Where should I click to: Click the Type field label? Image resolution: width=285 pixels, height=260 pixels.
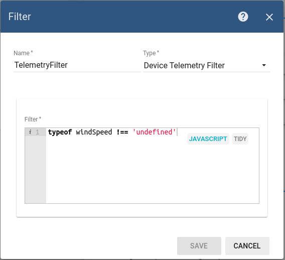[x=151, y=53]
